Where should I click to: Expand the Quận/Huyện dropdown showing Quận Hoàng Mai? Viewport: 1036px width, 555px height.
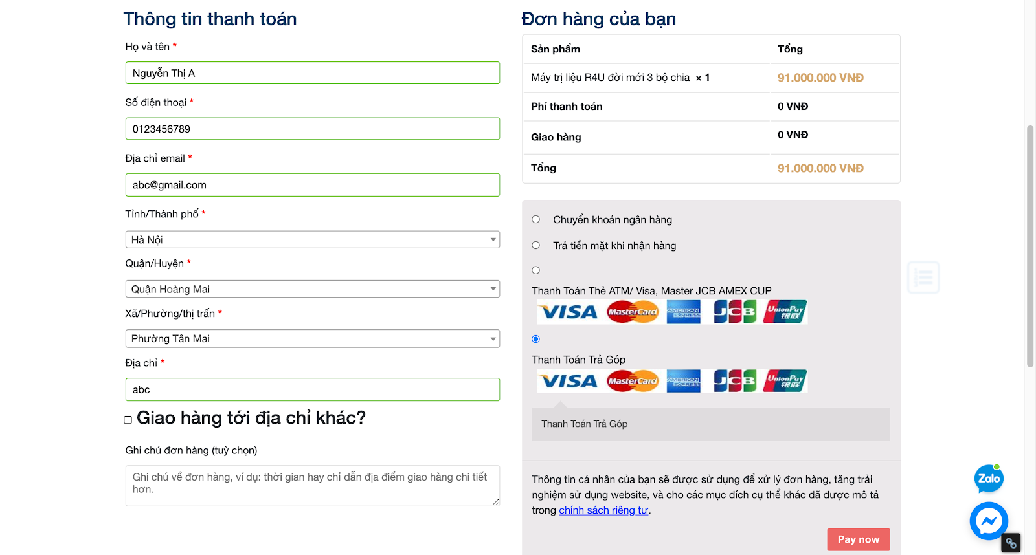click(x=312, y=289)
